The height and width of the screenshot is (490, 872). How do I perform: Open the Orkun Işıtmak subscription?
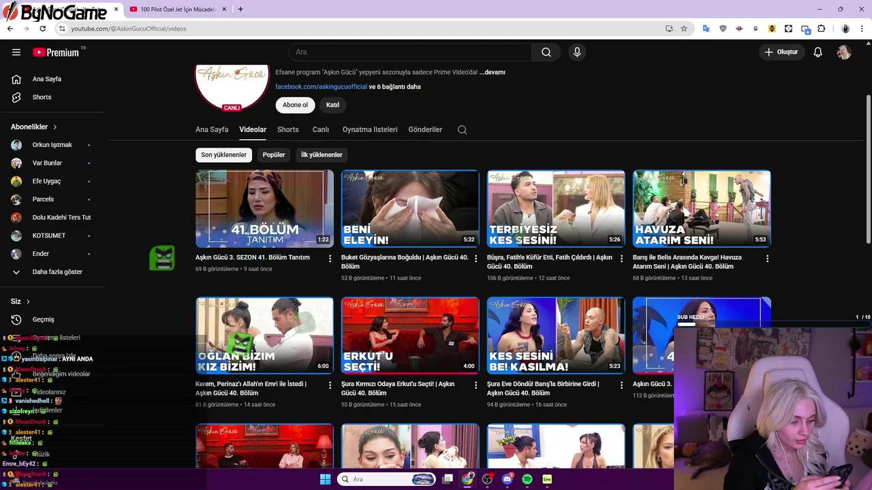point(52,145)
